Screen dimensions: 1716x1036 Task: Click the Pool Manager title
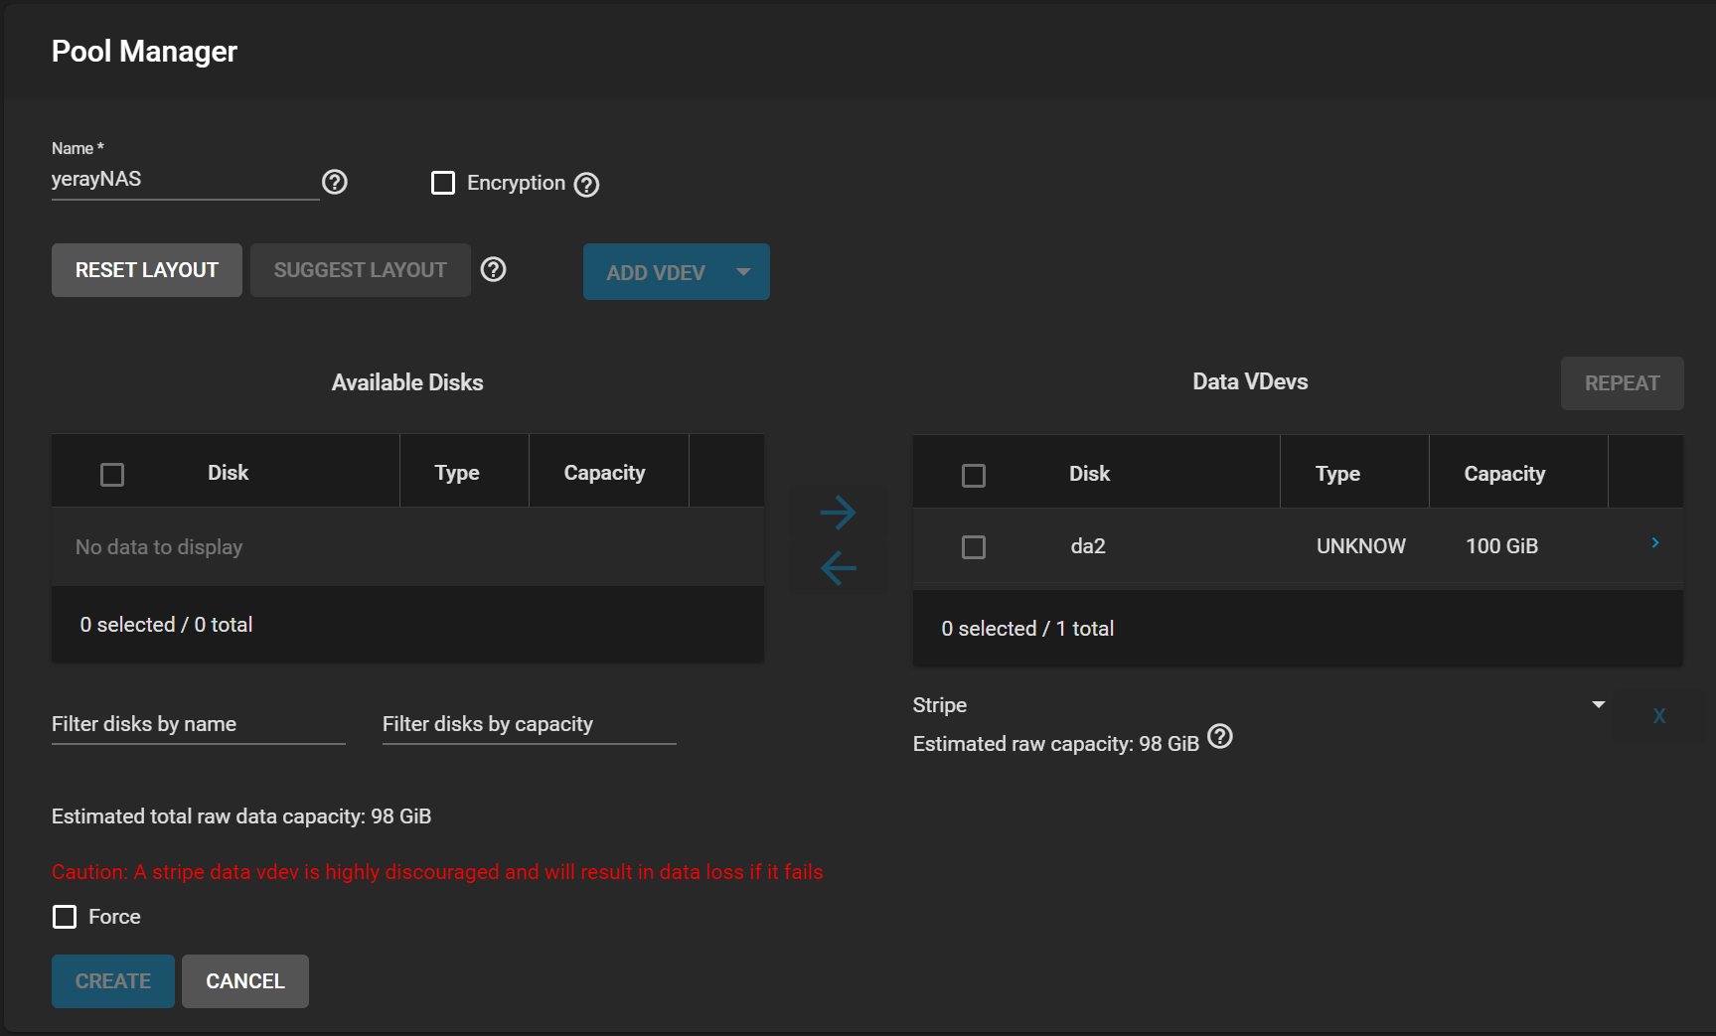144,52
